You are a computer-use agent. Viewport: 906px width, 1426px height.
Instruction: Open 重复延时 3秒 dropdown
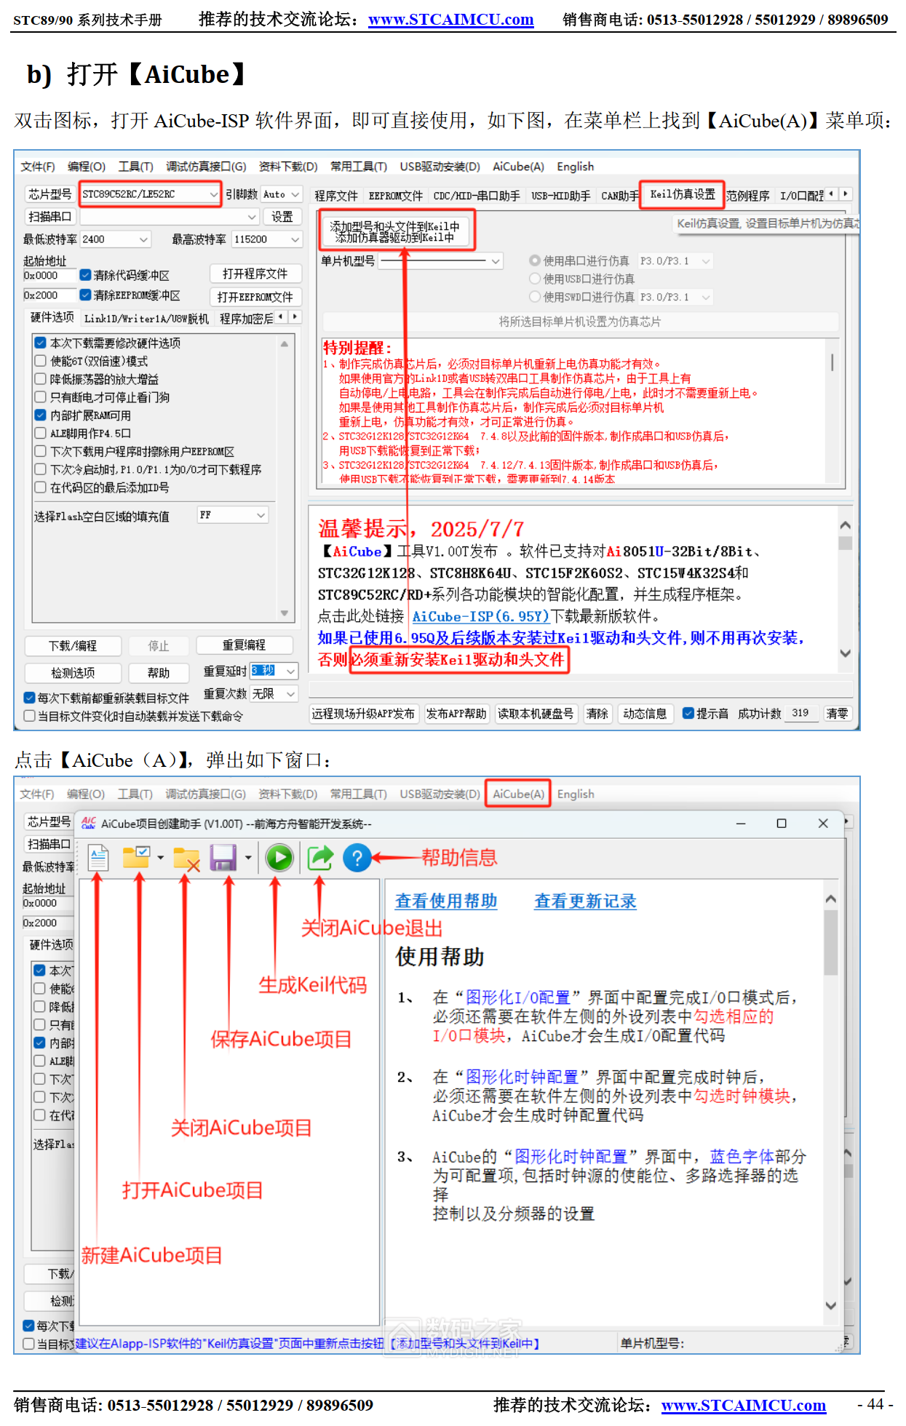(x=274, y=671)
